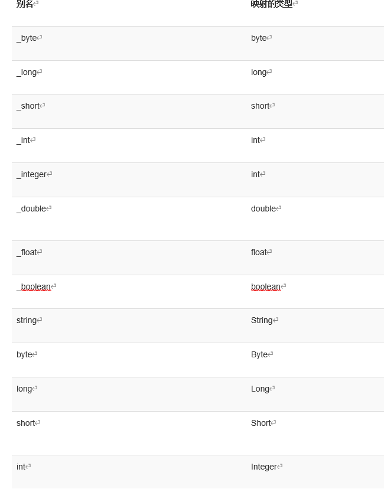Click the misspelled _boolean alias word

[x=34, y=287]
